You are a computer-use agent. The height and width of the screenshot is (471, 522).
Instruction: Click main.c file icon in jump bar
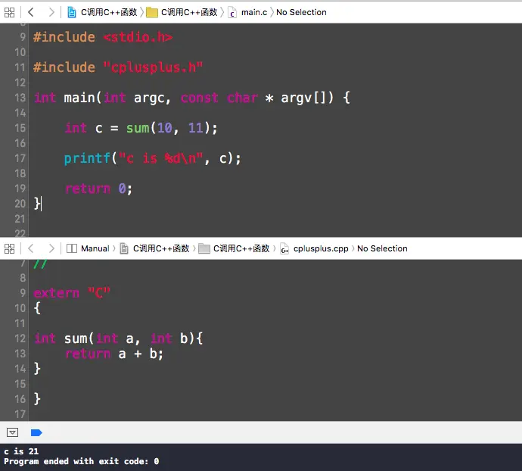[x=232, y=13]
